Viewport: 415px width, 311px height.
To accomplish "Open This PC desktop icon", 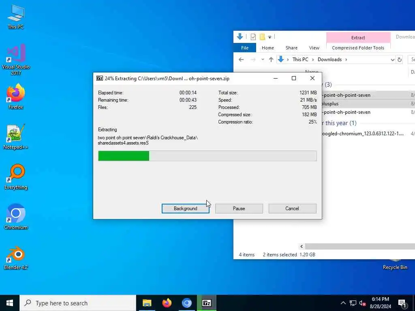I will click(x=16, y=17).
